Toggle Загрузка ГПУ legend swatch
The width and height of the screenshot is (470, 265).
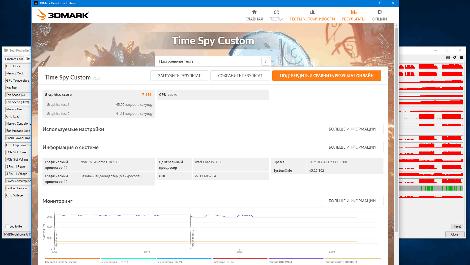click(x=240, y=258)
